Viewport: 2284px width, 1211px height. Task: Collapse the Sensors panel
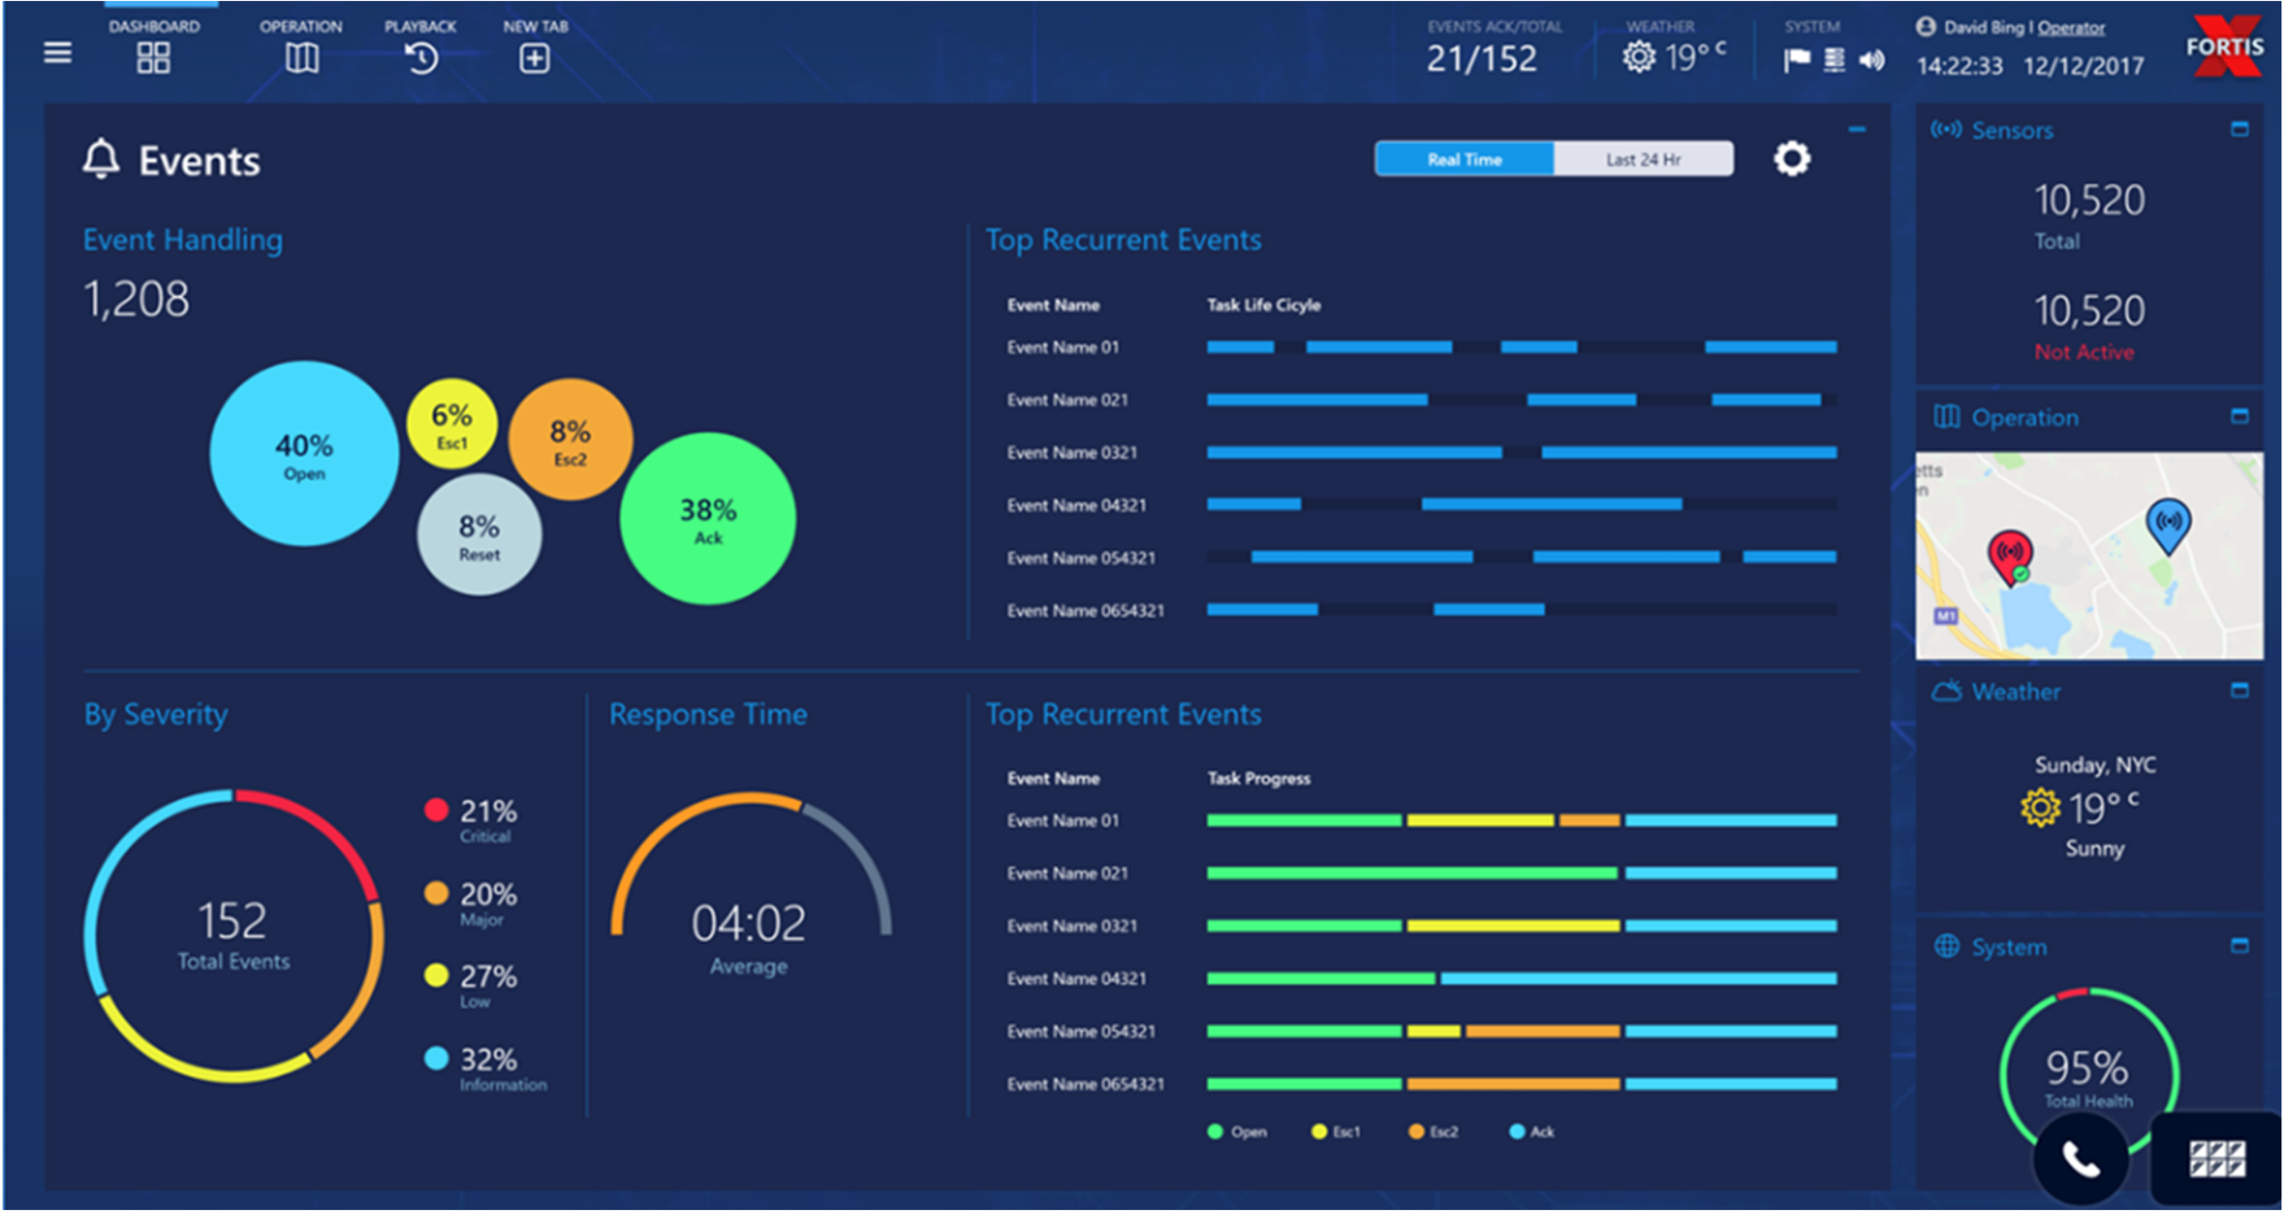pyautogui.click(x=2240, y=129)
